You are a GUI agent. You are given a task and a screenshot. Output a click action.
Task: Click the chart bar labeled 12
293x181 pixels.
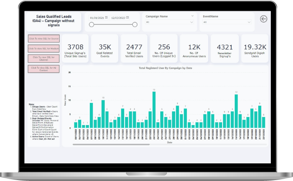tap(236, 111)
